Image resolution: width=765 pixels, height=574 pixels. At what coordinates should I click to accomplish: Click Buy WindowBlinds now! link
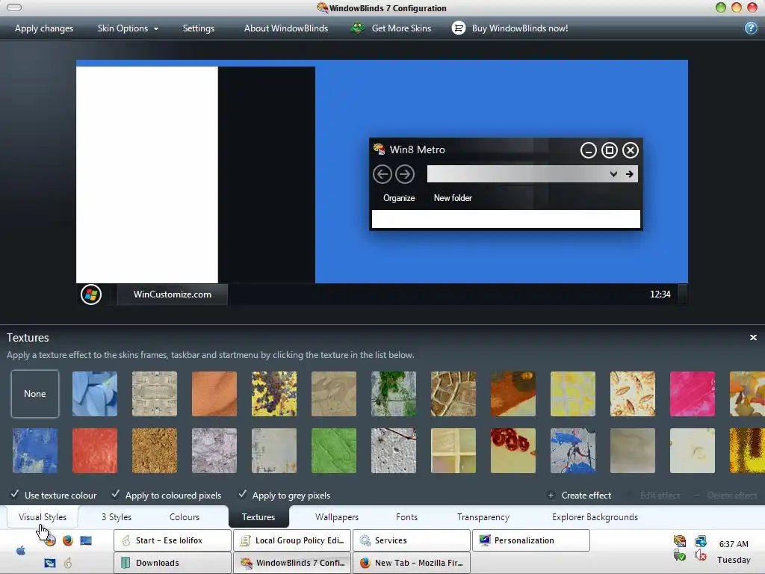tap(520, 28)
